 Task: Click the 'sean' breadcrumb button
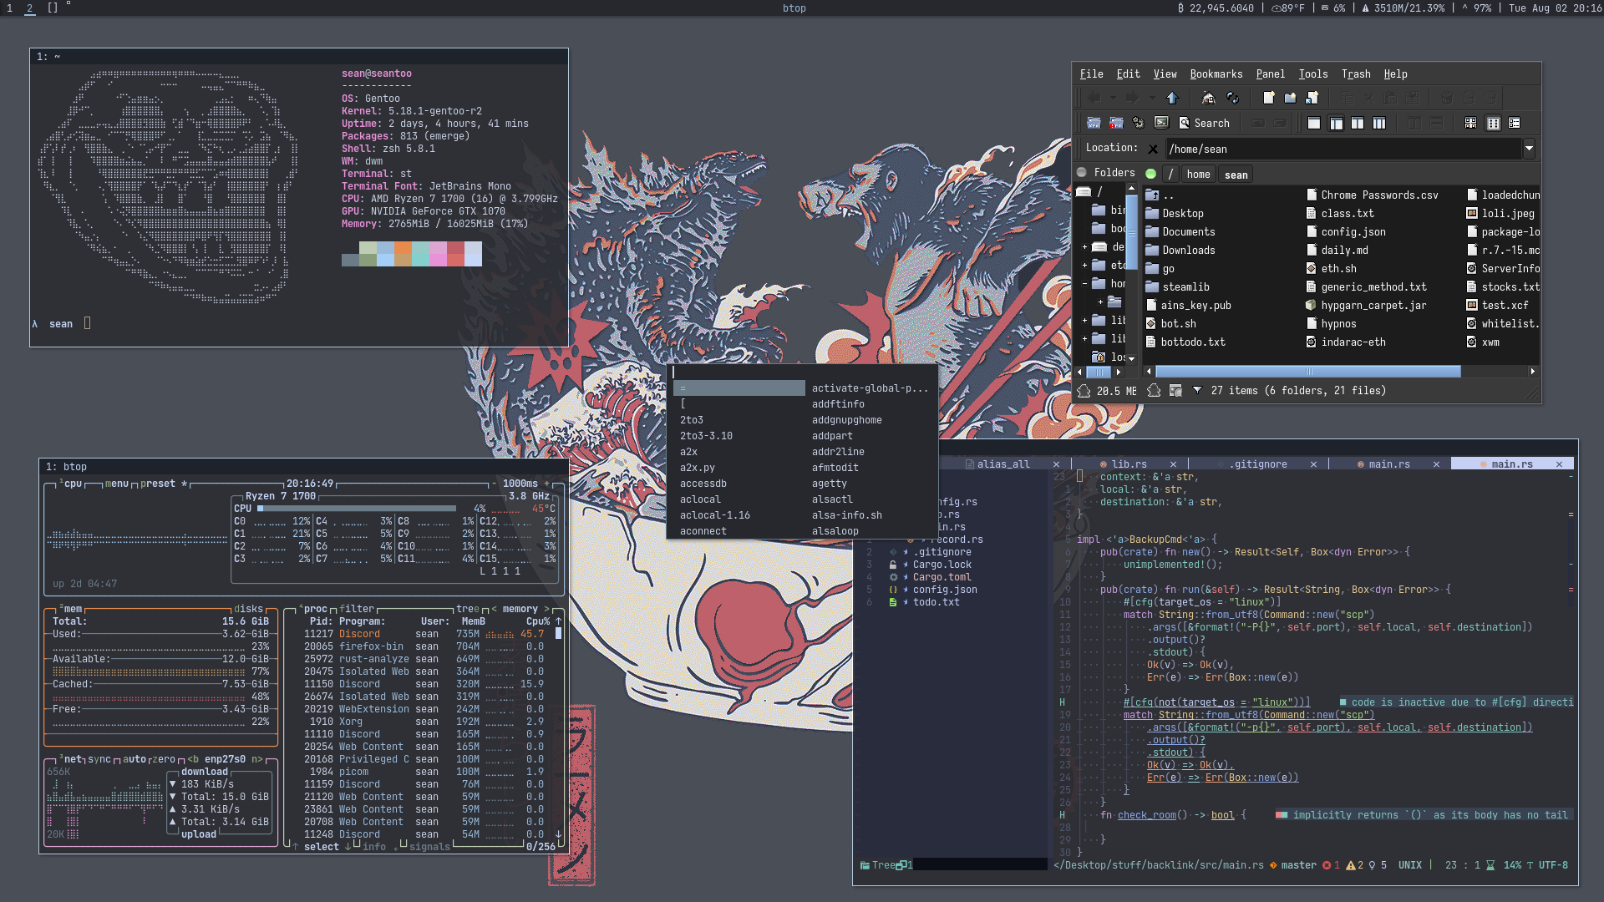[x=1236, y=174]
